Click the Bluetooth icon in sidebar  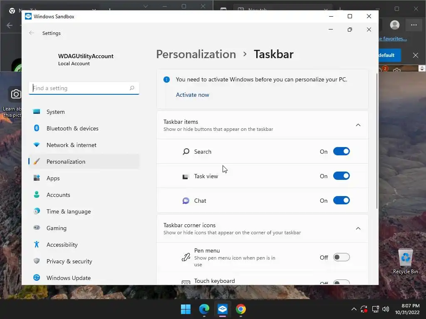pyautogui.click(x=37, y=128)
